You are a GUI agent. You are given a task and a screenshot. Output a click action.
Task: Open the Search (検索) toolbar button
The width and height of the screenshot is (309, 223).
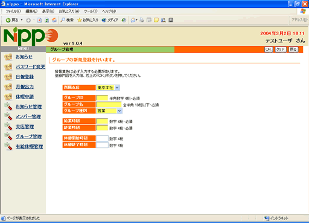pyautogui.click(x=67, y=20)
